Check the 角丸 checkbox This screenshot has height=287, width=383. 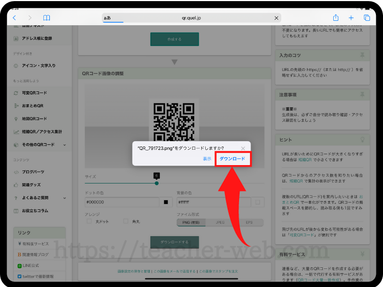[125, 221]
